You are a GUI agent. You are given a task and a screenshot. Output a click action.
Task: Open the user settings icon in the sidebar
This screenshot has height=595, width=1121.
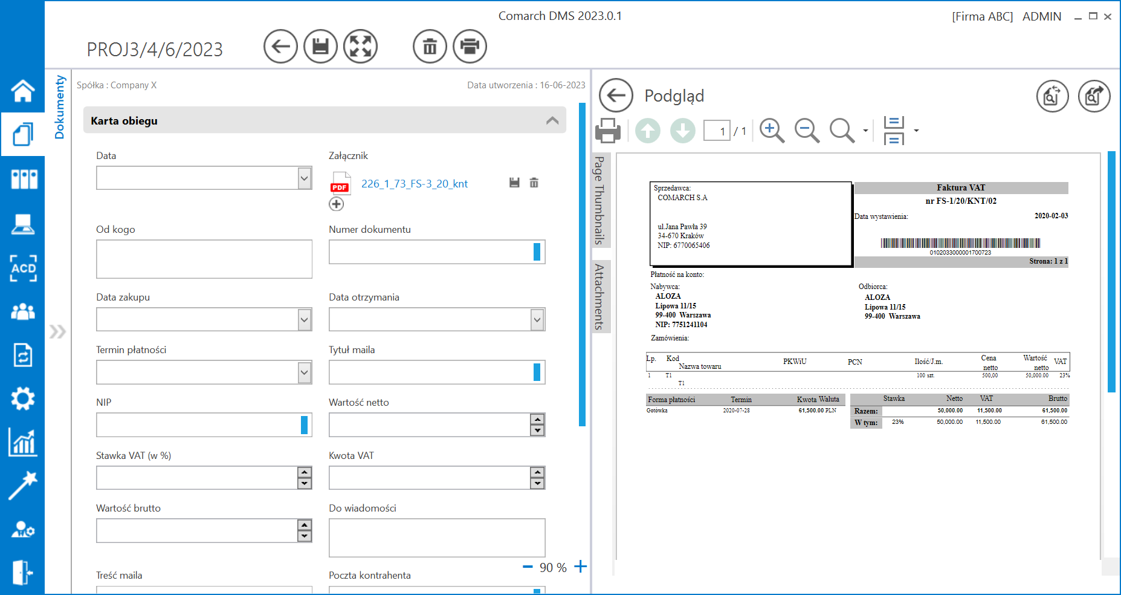[23, 530]
